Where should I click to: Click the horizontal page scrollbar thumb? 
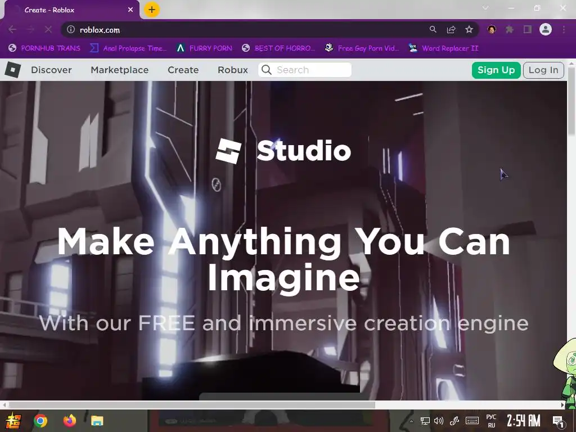pos(192,405)
